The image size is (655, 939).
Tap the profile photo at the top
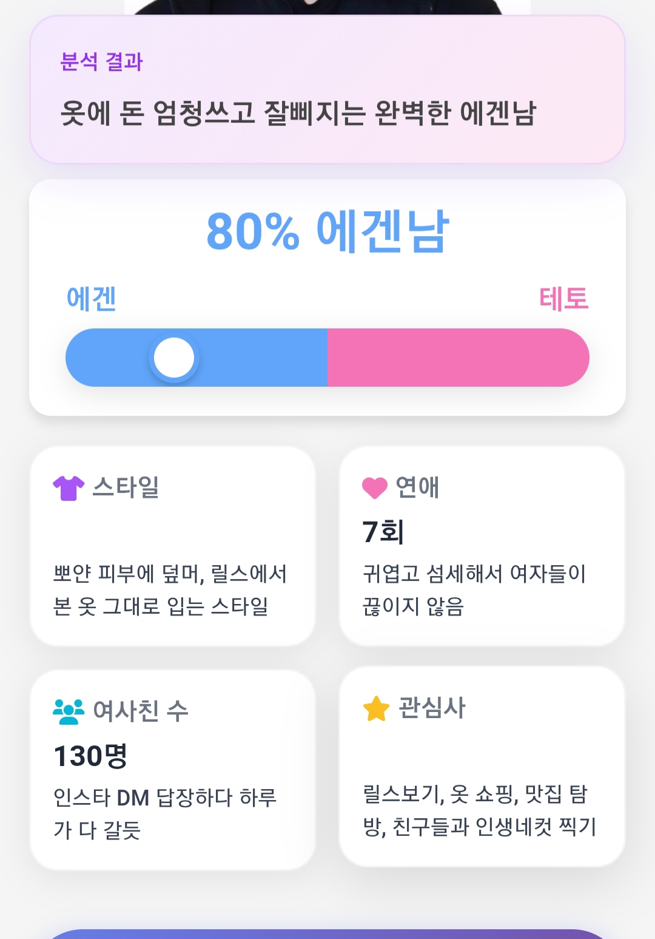coord(327,7)
